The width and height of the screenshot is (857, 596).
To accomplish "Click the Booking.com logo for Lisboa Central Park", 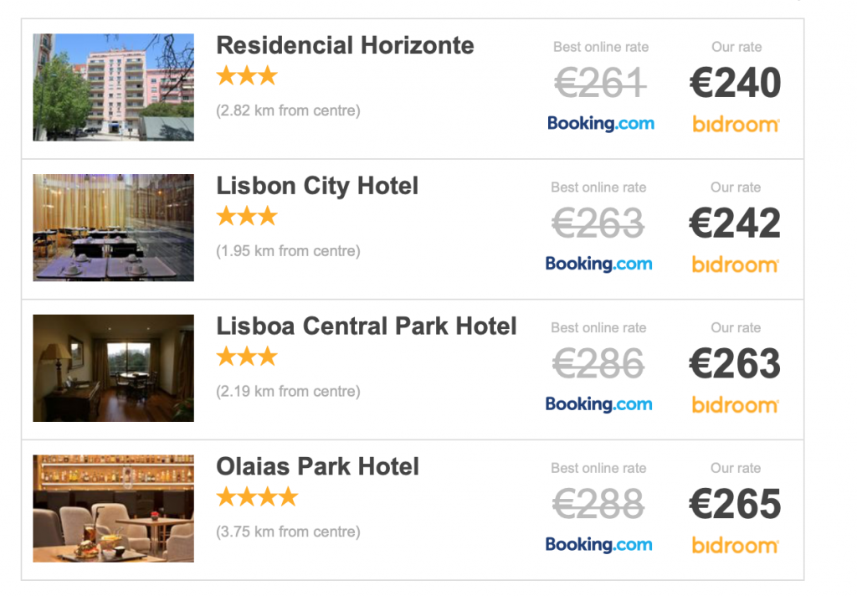I will coord(598,404).
